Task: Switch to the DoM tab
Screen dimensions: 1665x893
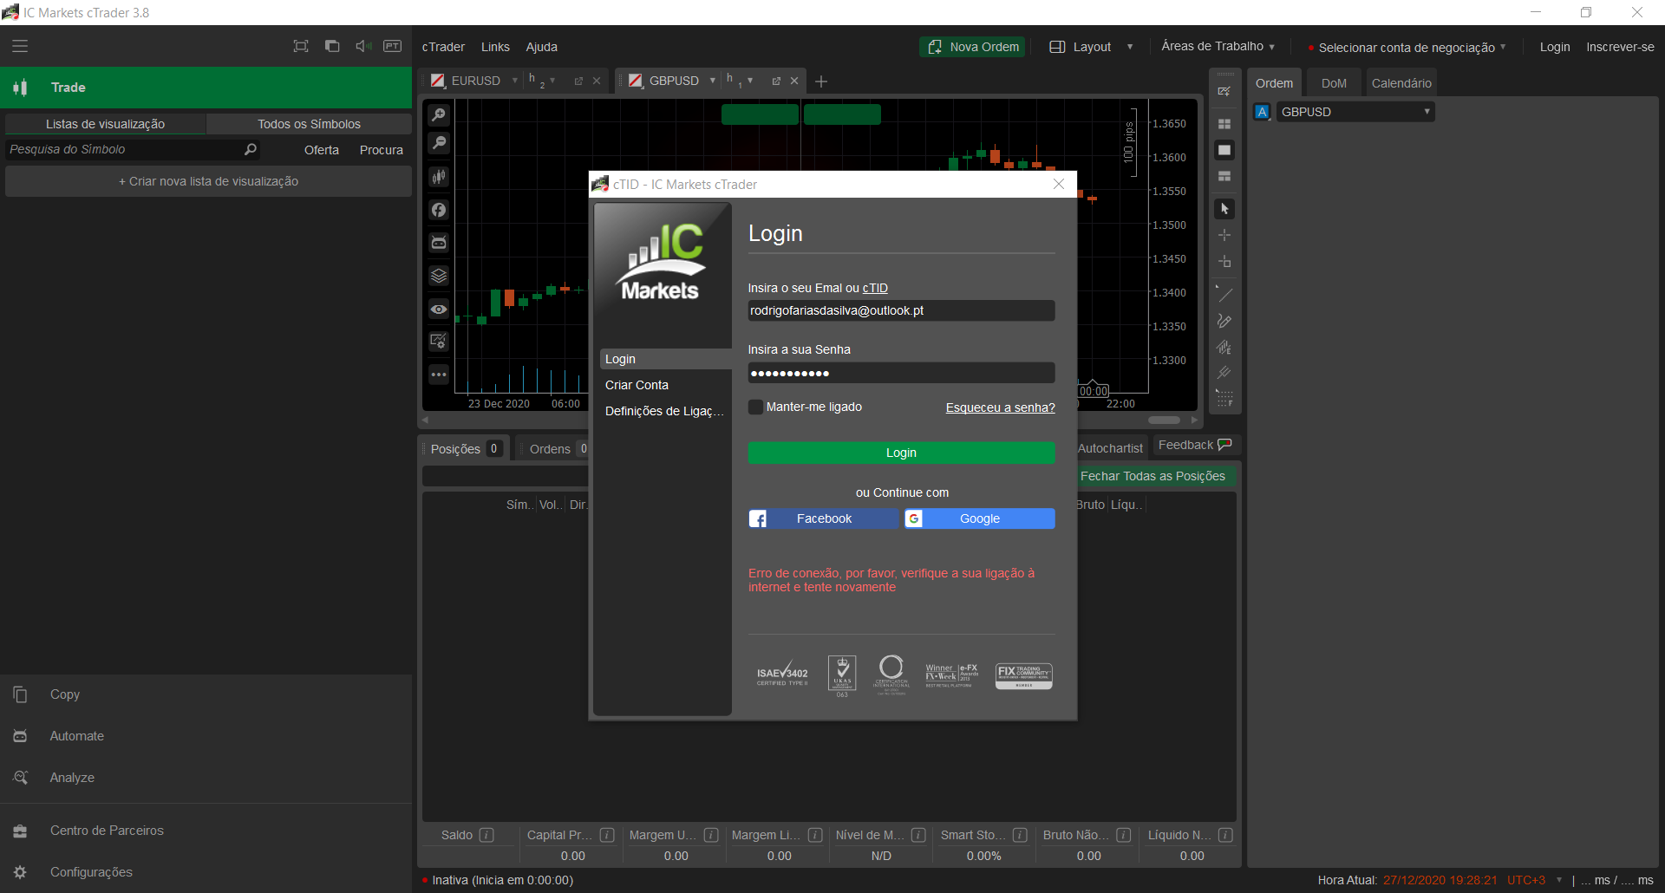Action: 1334,83
